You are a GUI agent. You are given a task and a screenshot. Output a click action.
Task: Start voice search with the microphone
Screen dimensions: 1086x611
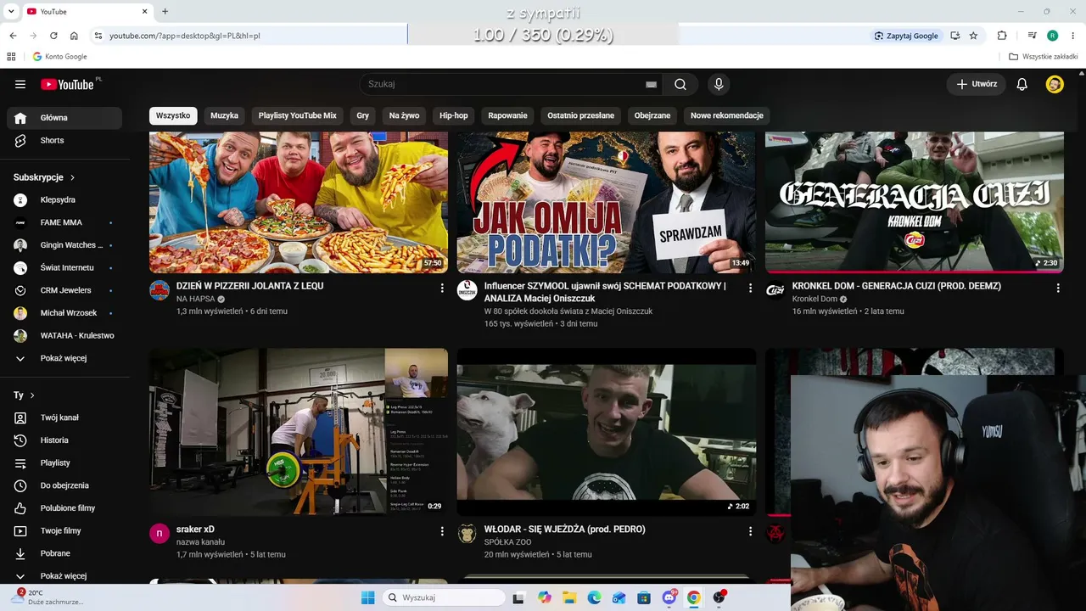pyautogui.click(x=719, y=84)
